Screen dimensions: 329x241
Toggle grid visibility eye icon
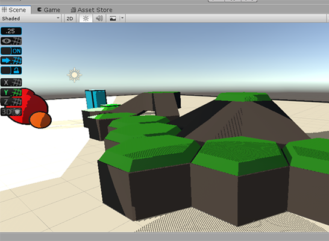coord(11,41)
